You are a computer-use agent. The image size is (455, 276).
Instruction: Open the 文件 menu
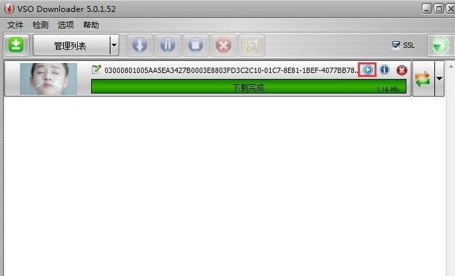coord(15,25)
